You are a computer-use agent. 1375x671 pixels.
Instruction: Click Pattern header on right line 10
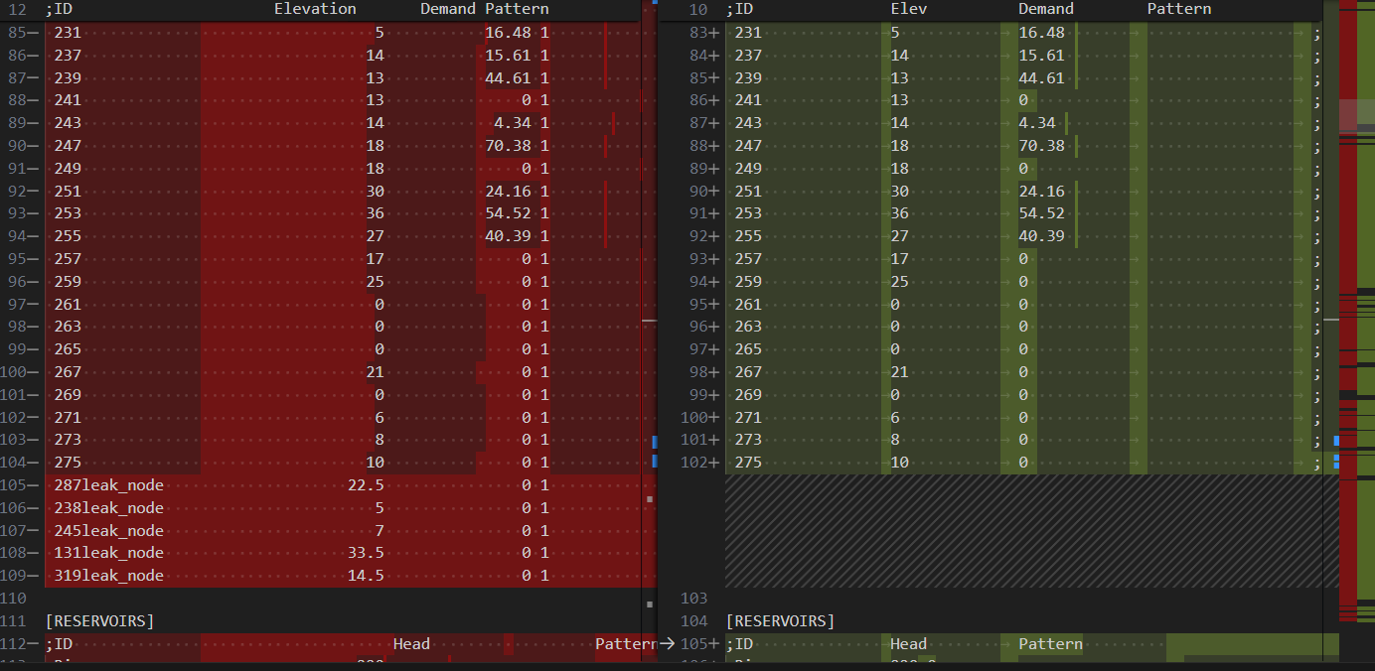pyautogui.click(x=1179, y=9)
